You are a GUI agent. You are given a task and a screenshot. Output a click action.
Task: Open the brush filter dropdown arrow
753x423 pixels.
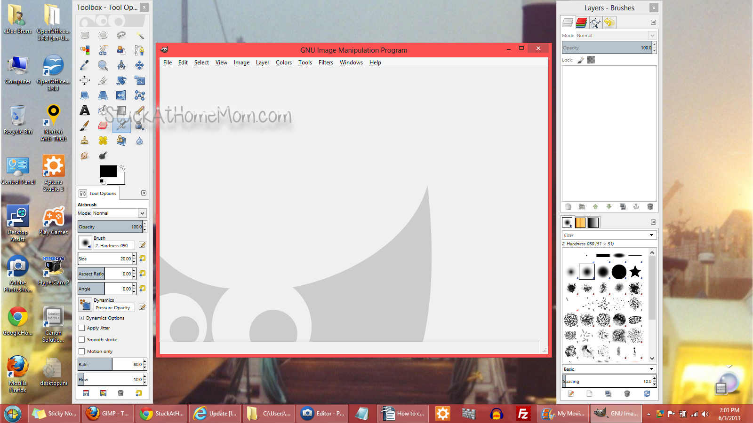pos(651,235)
